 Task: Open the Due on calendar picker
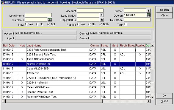pyautogui.click(x=148, y=15)
